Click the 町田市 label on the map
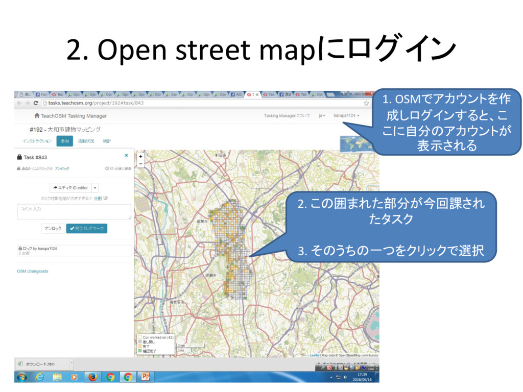This screenshot has width=523, height=392. click(x=221, y=155)
